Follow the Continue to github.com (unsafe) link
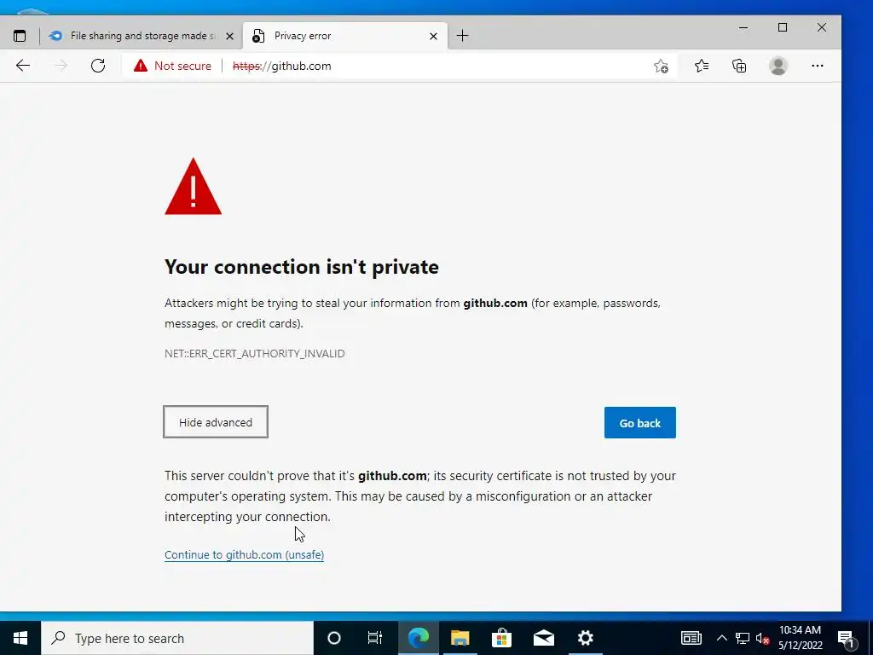Screen dimensions: 873x655 tap(244, 554)
